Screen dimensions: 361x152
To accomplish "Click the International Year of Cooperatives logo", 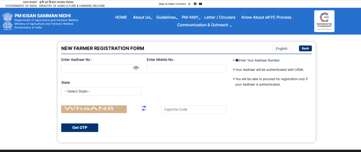I will click(x=324, y=21).
